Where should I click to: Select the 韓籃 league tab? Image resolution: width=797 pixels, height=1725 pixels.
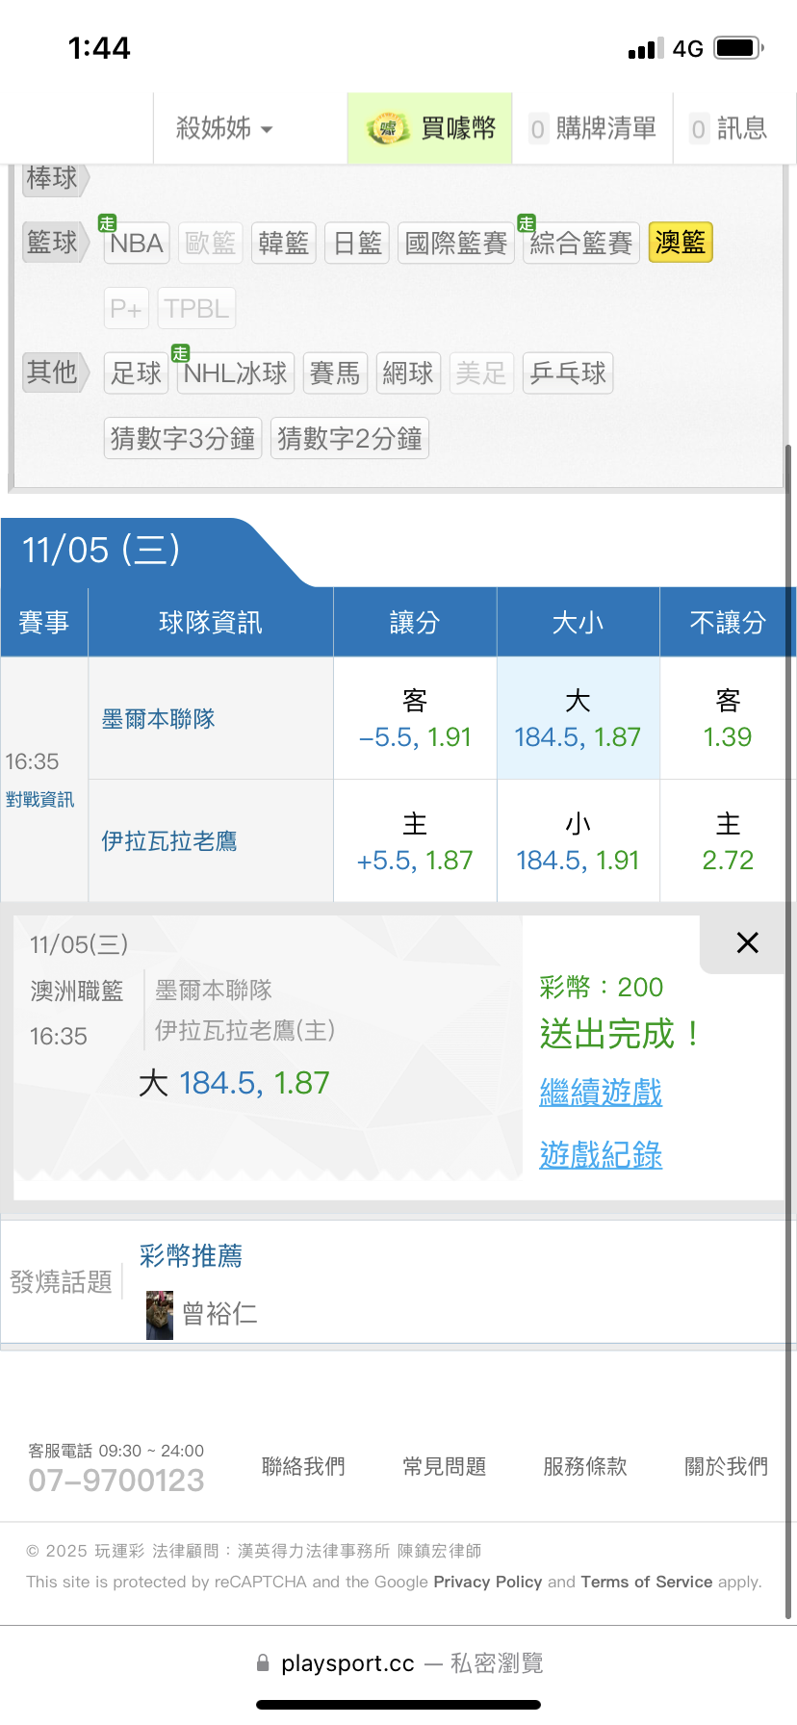pyautogui.click(x=284, y=244)
